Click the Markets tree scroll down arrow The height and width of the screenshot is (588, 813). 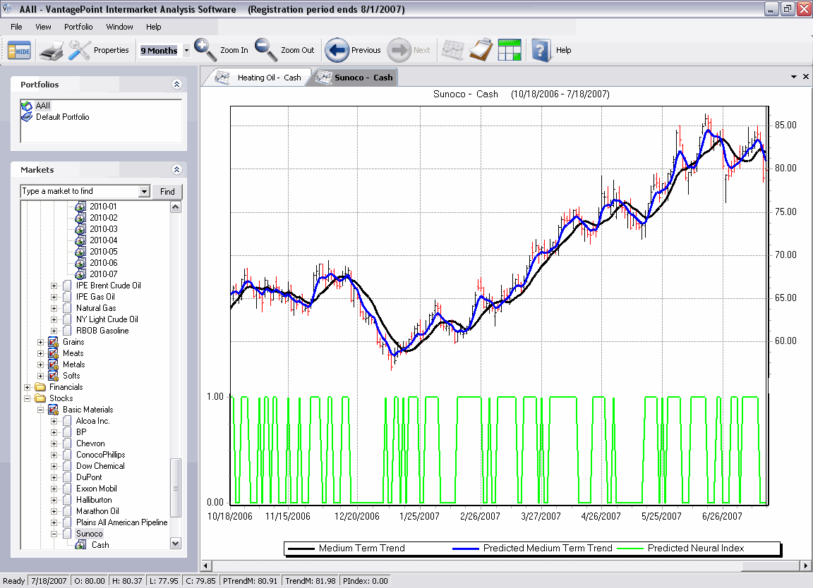[x=176, y=544]
